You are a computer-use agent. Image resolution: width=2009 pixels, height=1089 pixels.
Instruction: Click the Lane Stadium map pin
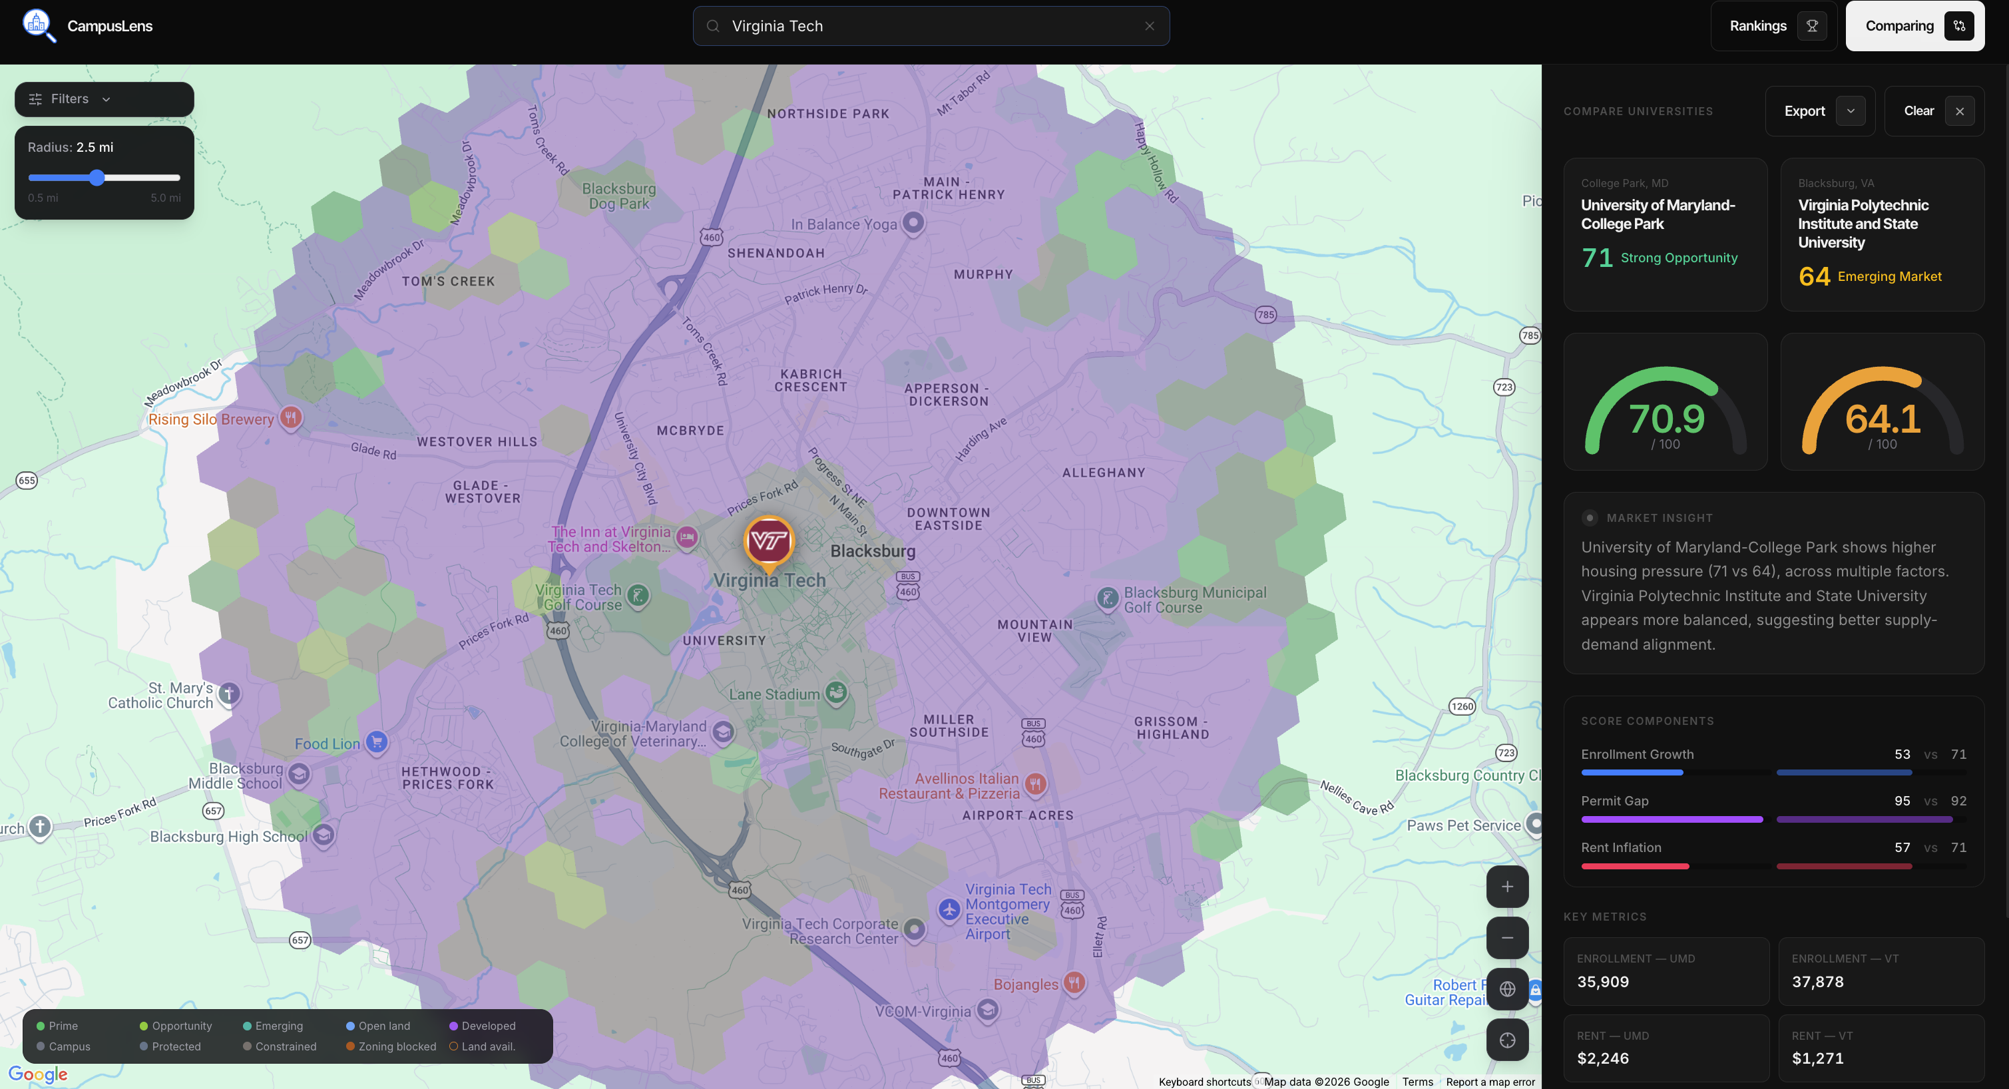tap(836, 692)
